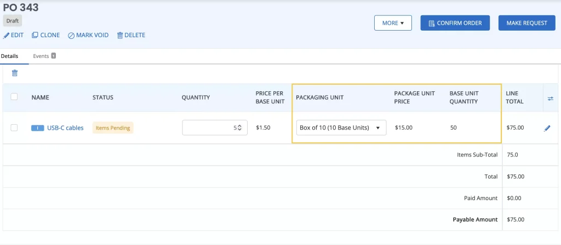This screenshot has width=561, height=245.
Task: Click the Events count badge
Action: (53, 56)
